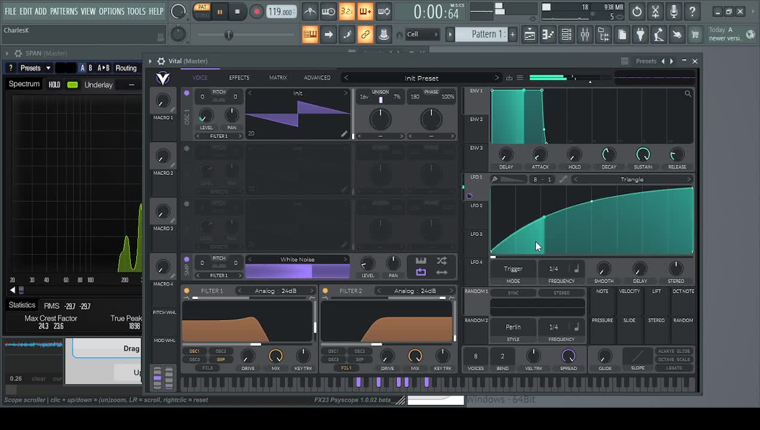The width and height of the screenshot is (760, 430).
Task: Open the mixer window icon
Action: 585,35
